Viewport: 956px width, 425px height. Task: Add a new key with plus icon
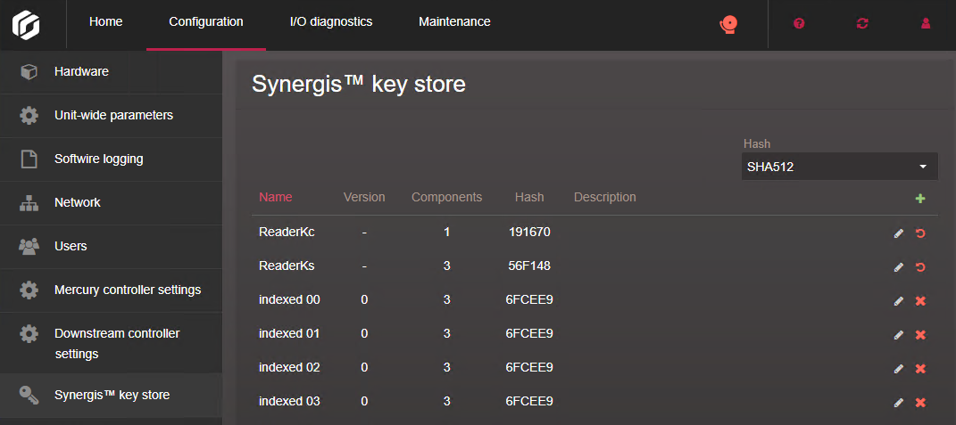(x=920, y=199)
